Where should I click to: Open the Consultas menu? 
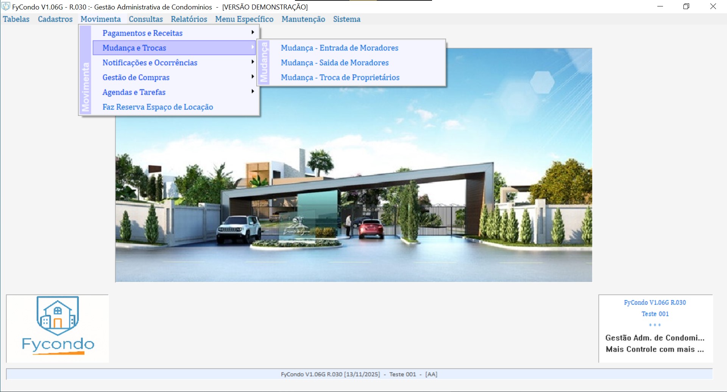click(x=145, y=19)
